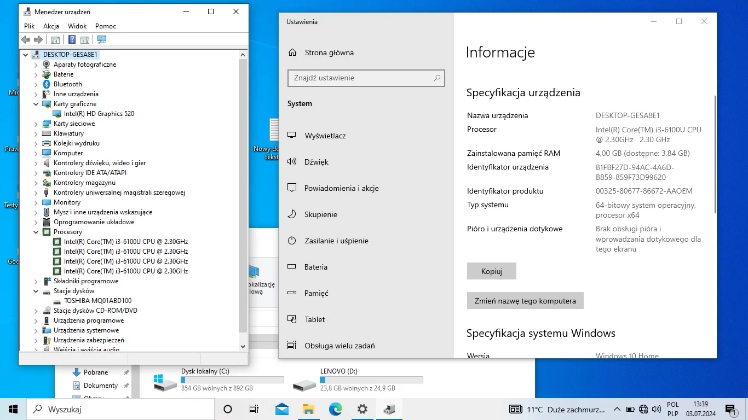Expand the Baterie node
This screenshot has width=748, height=420.
(36, 74)
